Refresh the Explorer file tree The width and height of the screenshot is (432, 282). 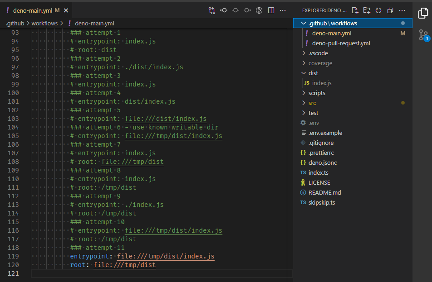[378, 10]
